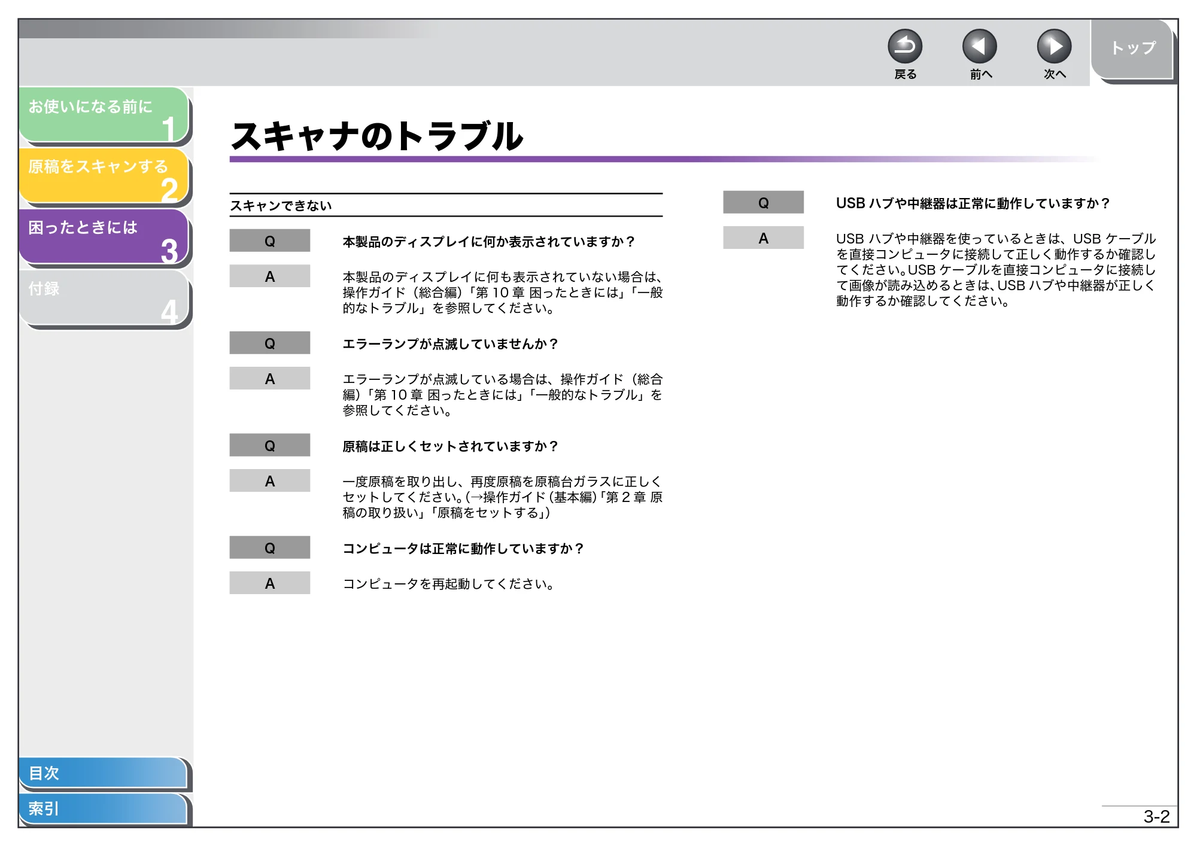Click question コンピュータは正常に動作していますか？
This screenshot has width=1197, height=846.
click(463, 548)
